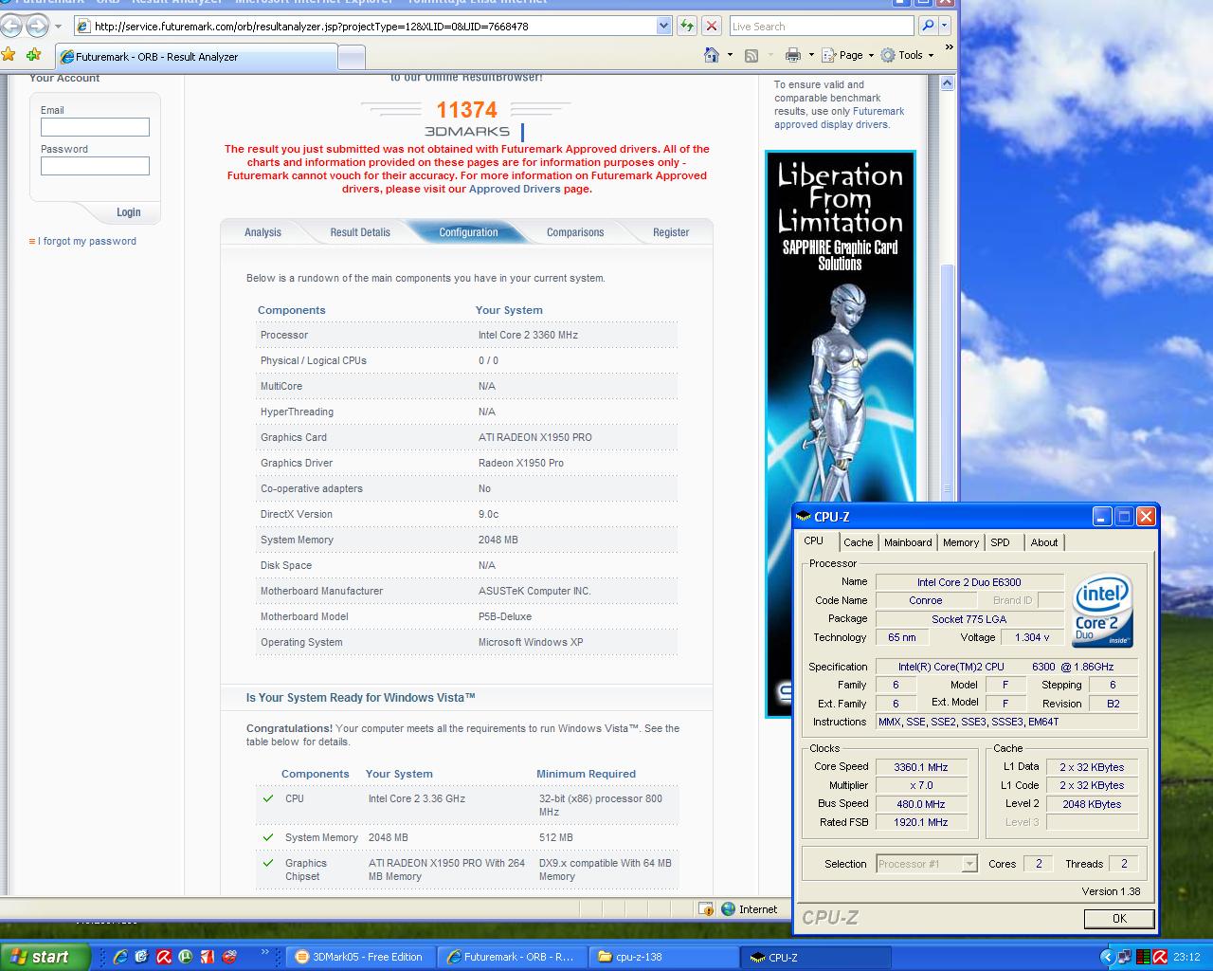Image resolution: width=1213 pixels, height=971 pixels.
Task: Click the Print icon in the command bar
Action: pos(792,55)
